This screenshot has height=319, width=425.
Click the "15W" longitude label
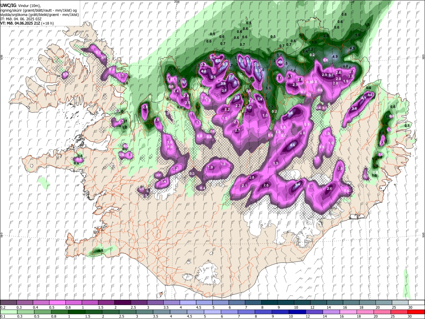coord(352,2)
